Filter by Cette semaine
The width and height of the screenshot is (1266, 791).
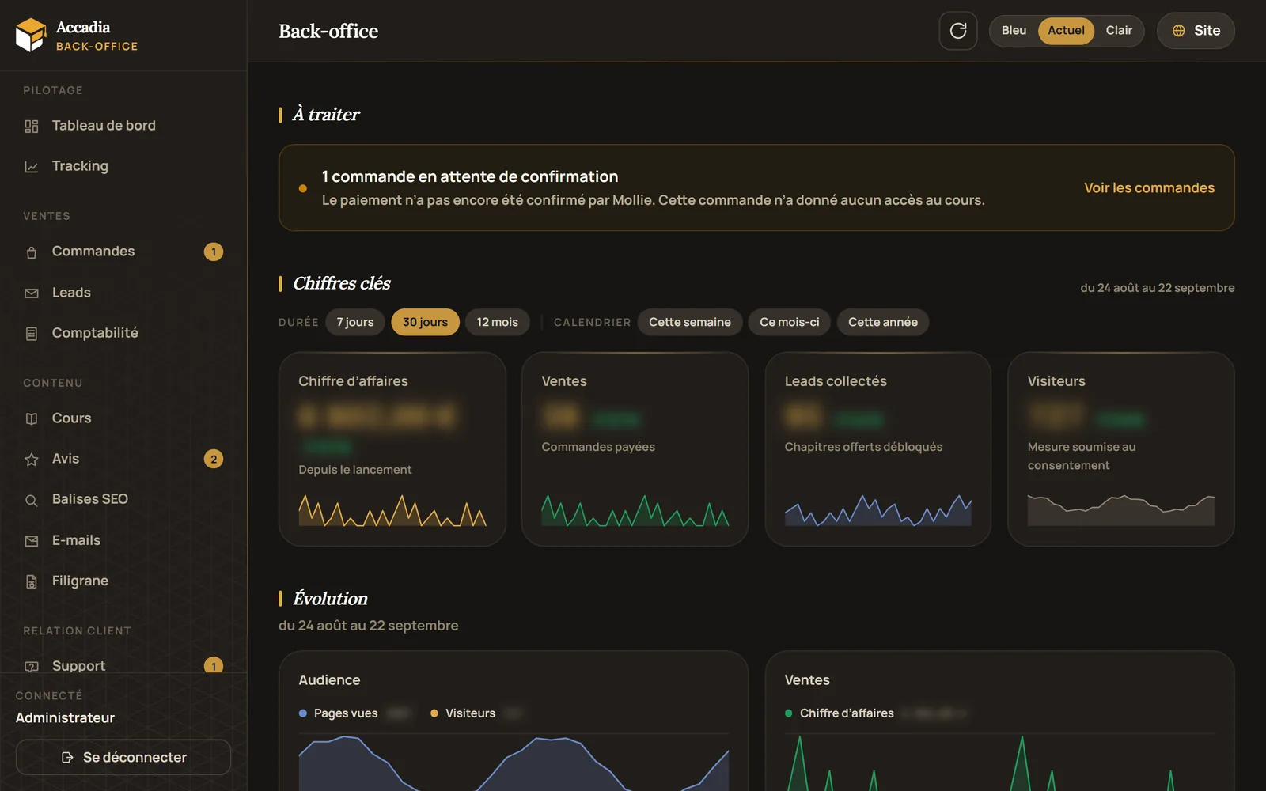click(690, 322)
